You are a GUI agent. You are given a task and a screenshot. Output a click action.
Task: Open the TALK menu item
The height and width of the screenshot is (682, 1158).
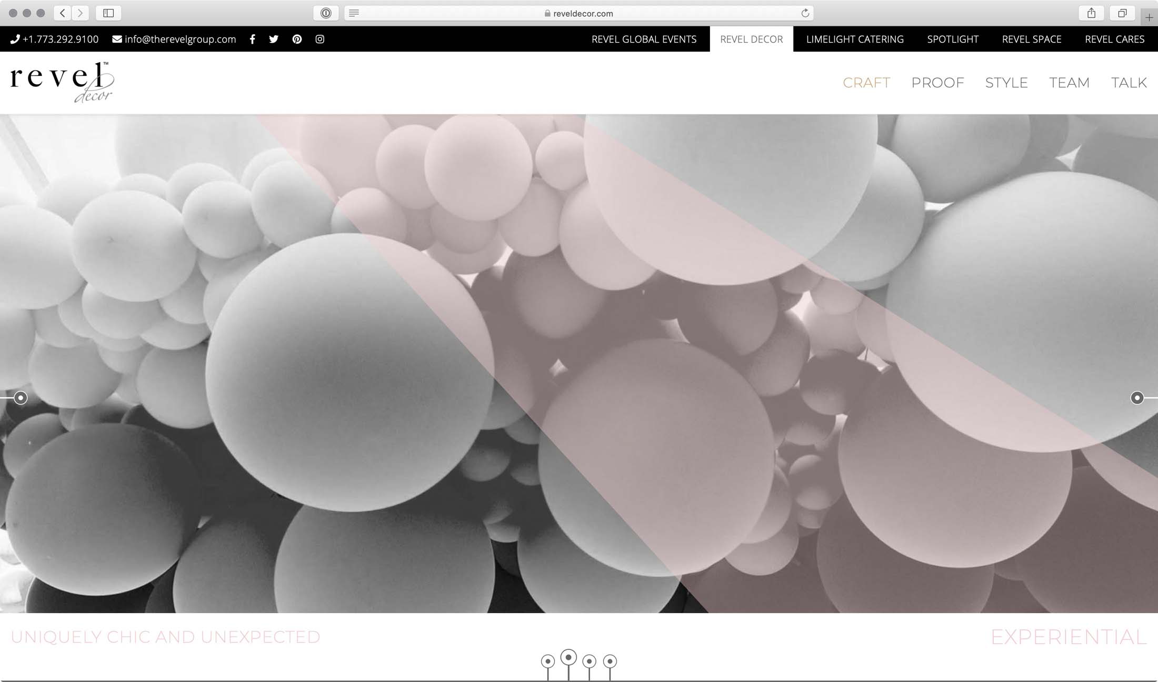click(x=1129, y=83)
